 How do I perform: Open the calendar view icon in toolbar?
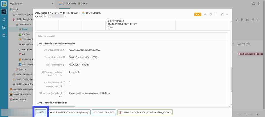tap(253, 20)
